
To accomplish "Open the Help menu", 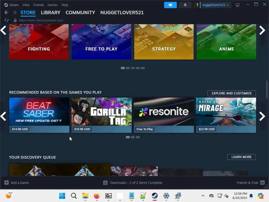I will tap(65, 5).
